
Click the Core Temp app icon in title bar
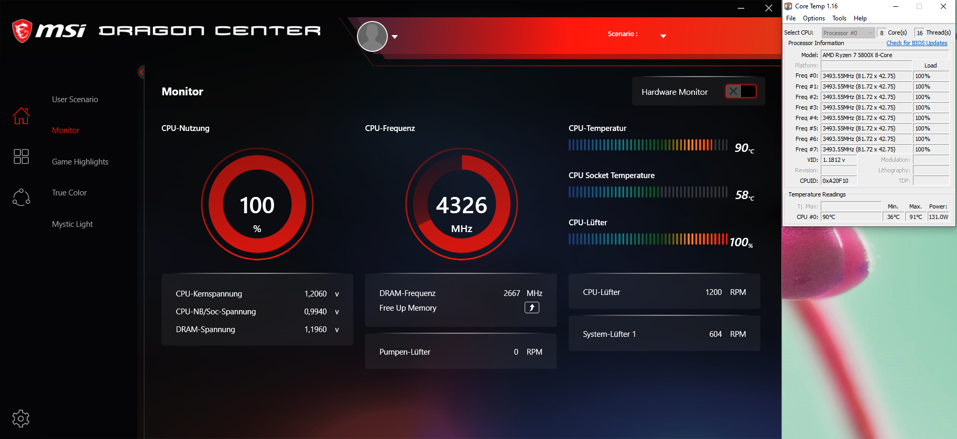pyautogui.click(x=788, y=6)
